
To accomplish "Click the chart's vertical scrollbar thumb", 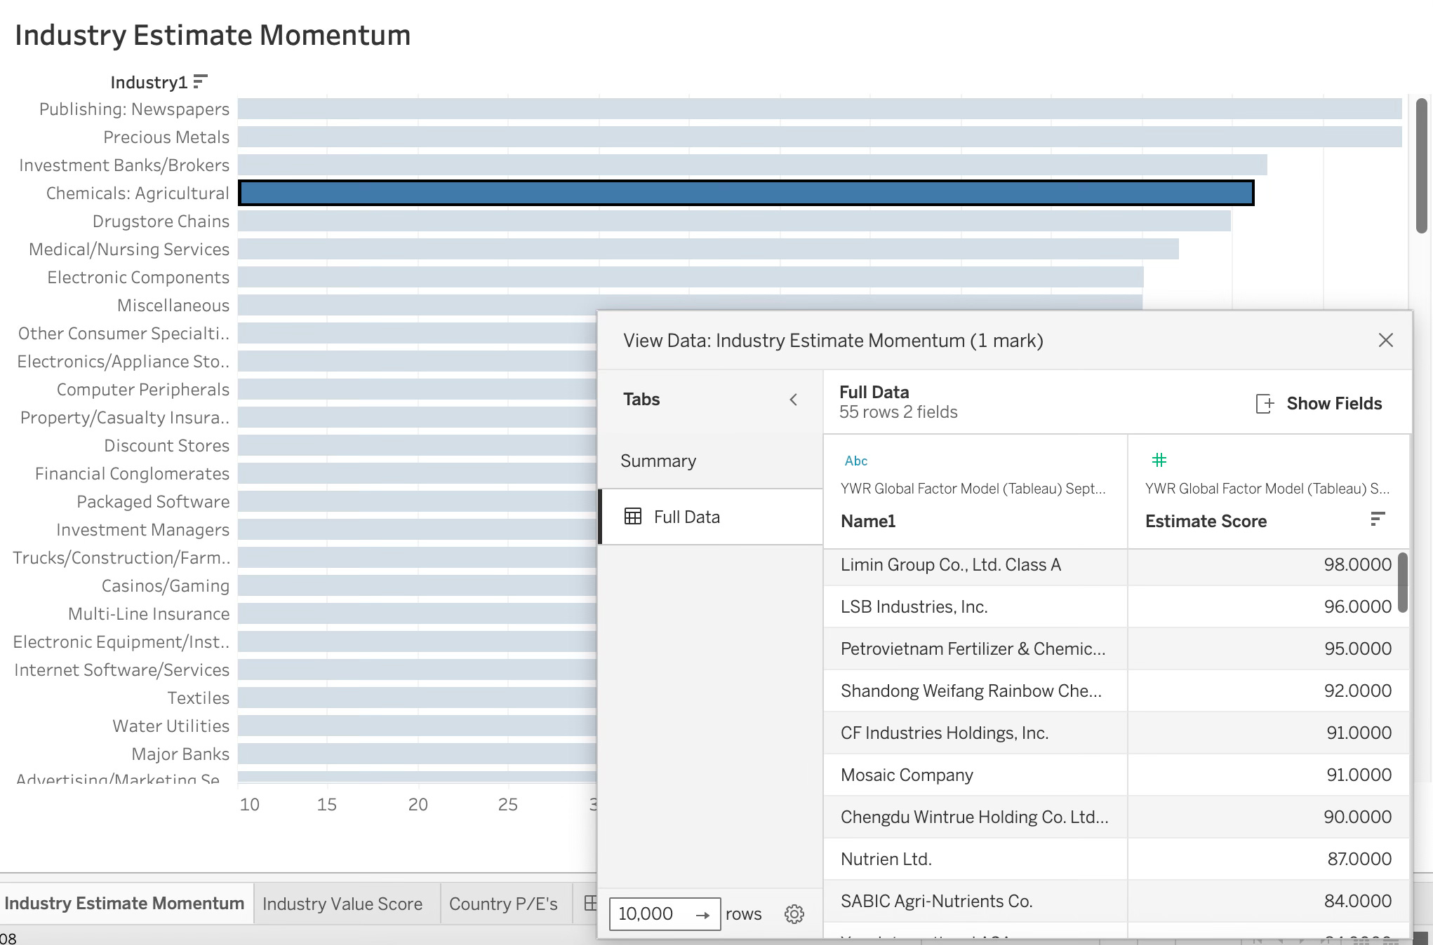I will pyautogui.click(x=1422, y=165).
